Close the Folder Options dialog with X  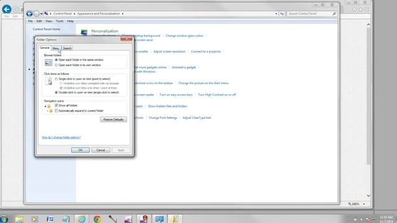[127, 39]
